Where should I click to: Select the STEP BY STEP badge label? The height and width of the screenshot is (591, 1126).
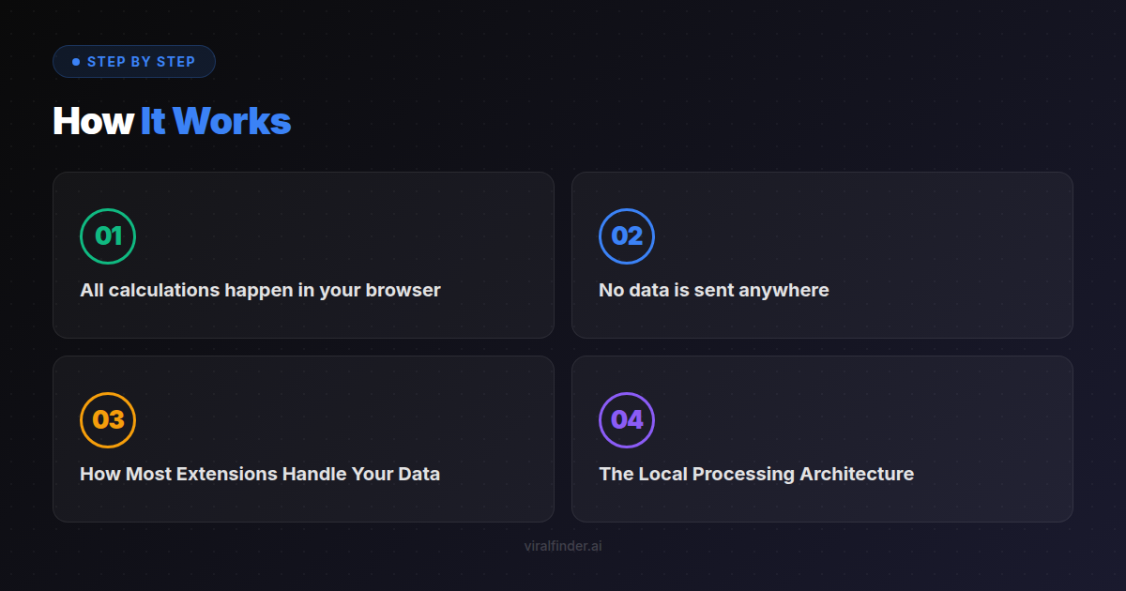click(x=141, y=62)
